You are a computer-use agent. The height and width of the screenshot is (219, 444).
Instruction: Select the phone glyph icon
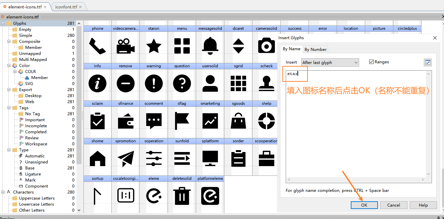(97, 46)
